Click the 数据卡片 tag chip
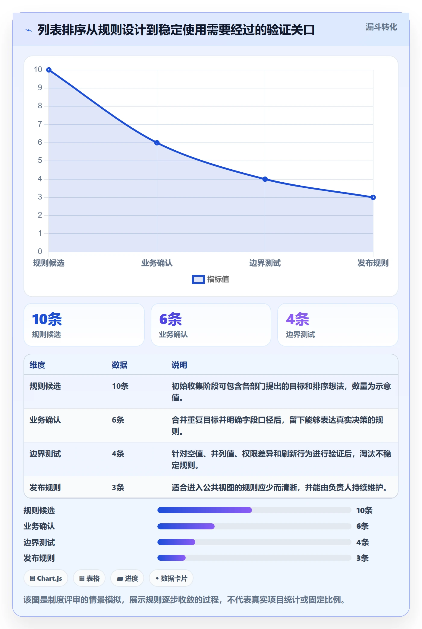 171,579
